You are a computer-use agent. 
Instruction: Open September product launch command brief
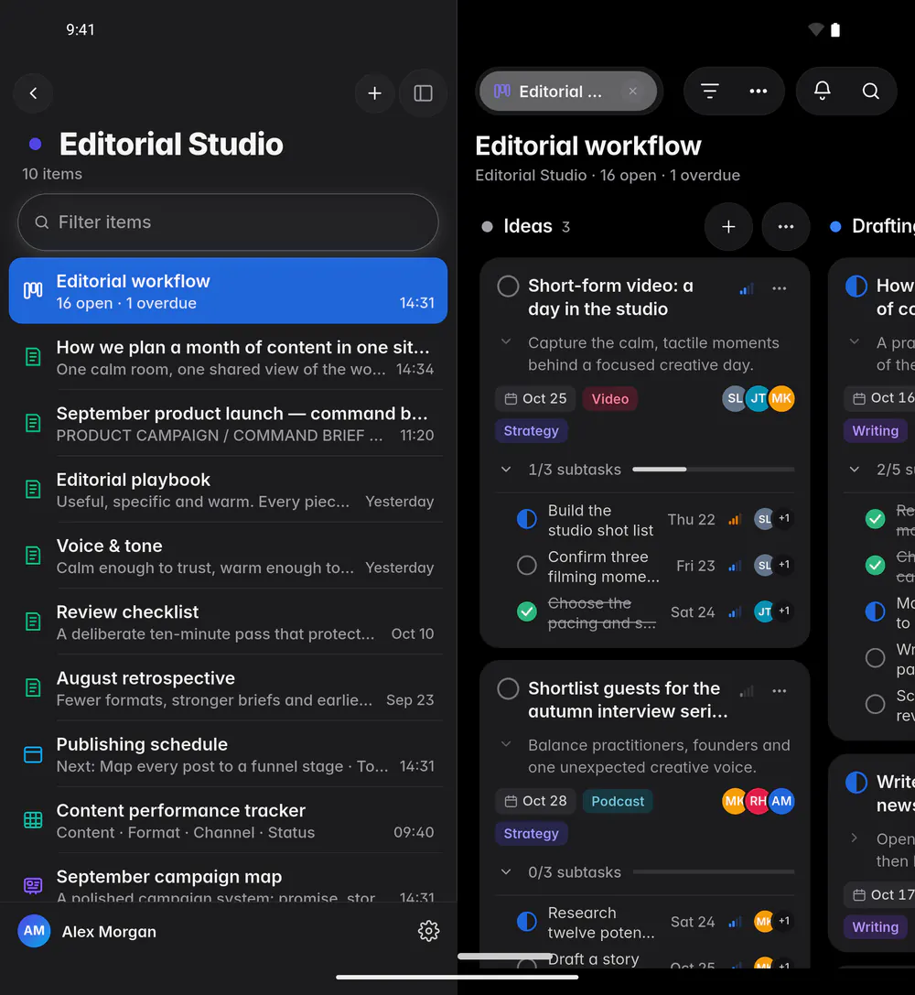click(x=228, y=423)
